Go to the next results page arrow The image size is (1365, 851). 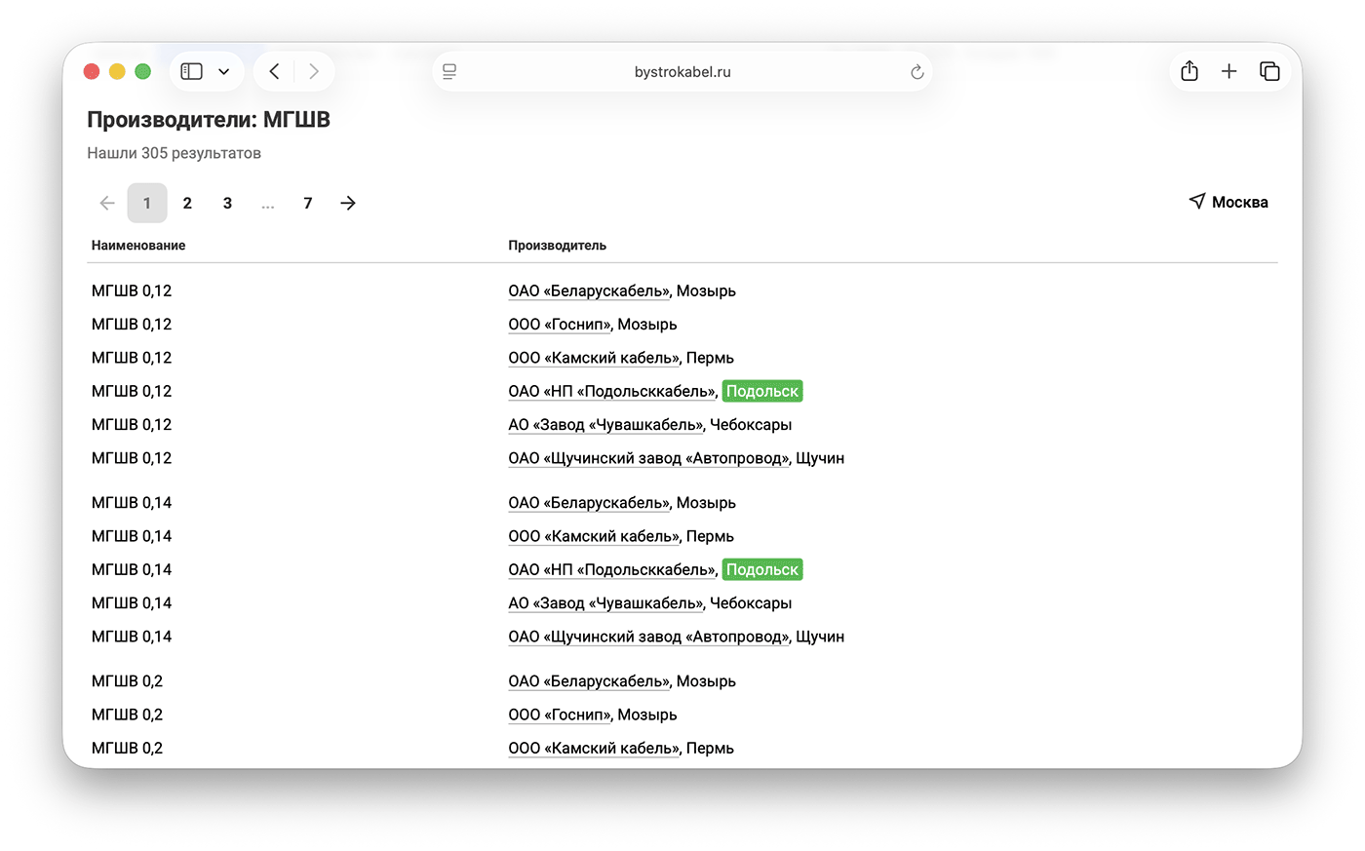(x=348, y=203)
